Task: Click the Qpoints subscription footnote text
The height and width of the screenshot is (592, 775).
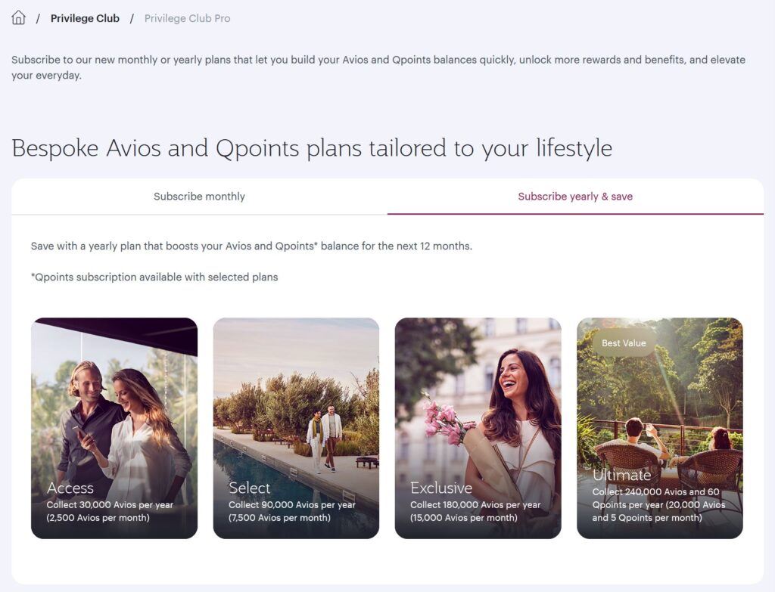Action: tap(154, 277)
